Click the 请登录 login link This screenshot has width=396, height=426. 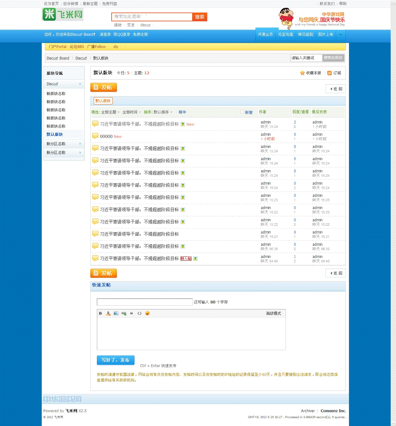[x=105, y=34]
